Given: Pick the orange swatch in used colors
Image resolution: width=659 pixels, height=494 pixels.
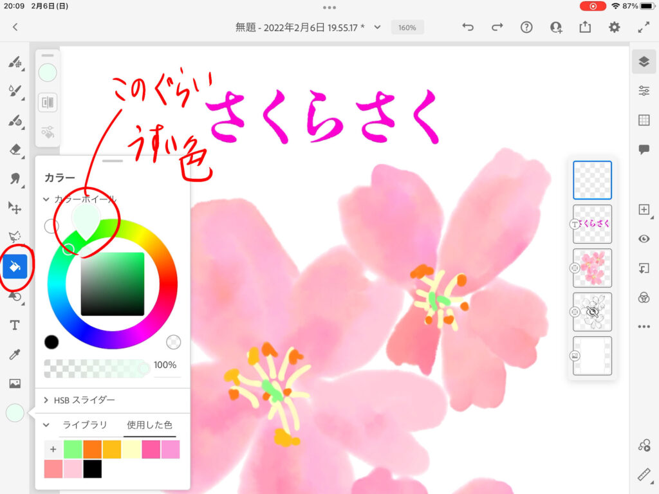Looking at the screenshot, I should coord(93,450).
